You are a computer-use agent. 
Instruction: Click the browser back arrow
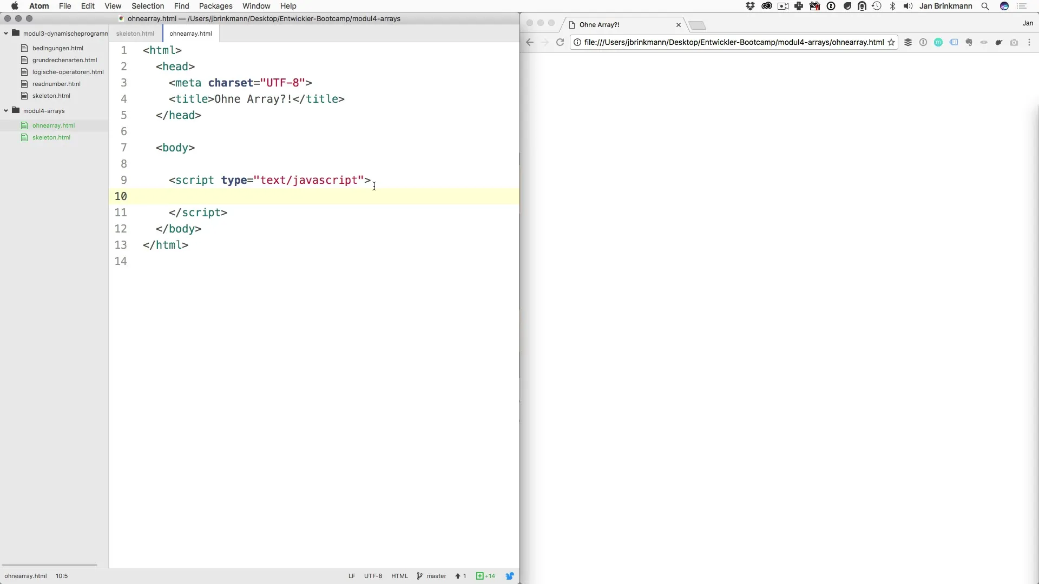pyautogui.click(x=530, y=42)
